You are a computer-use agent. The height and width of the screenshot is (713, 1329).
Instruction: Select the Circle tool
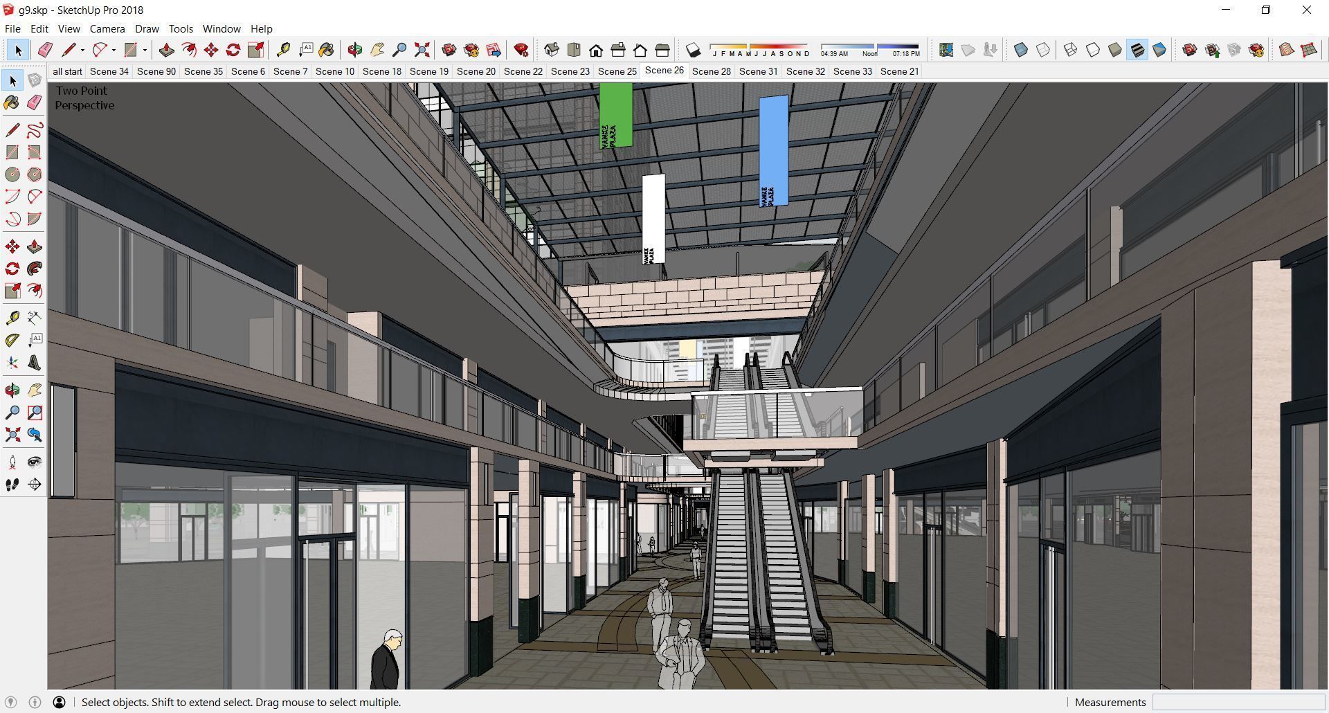click(12, 174)
